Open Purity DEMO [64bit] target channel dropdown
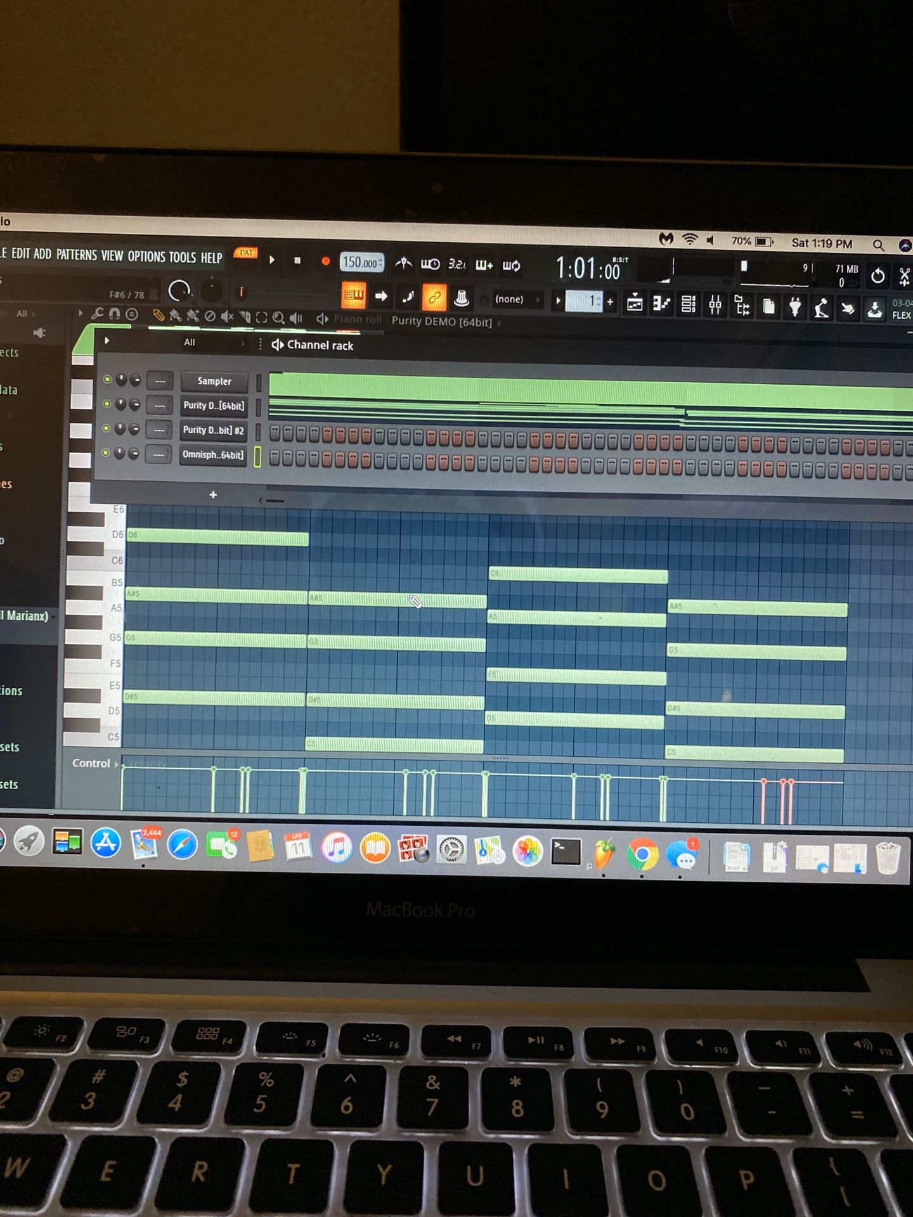913x1217 pixels. click(x=445, y=321)
